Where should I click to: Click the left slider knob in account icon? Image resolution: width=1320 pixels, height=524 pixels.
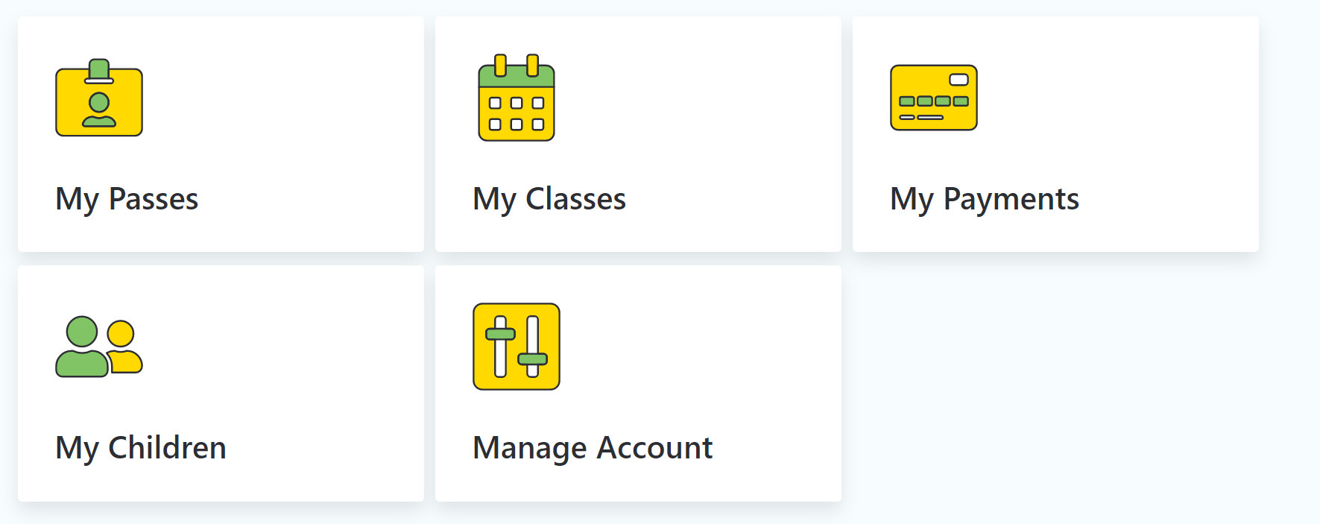[x=500, y=334]
